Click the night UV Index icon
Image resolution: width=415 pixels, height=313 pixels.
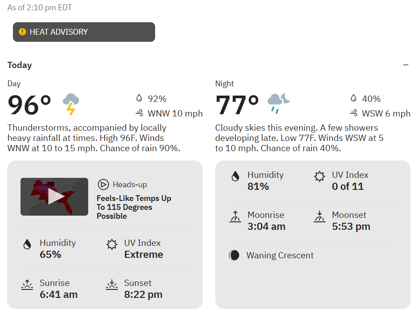tap(320, 177)
